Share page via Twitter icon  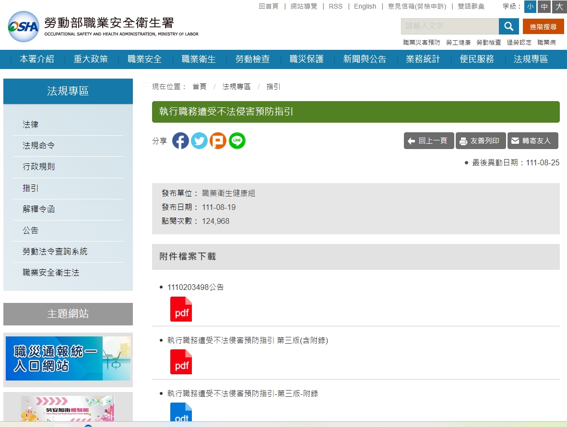(199, 141)
